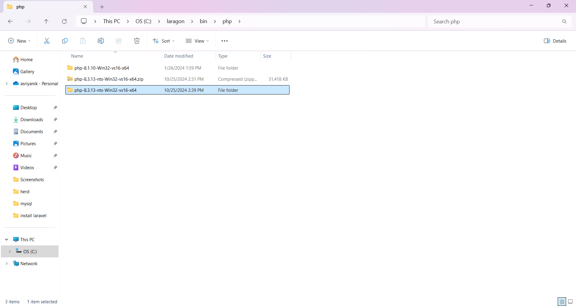Open the View dropdown
Viewport: 576px width, 306px height.
coord(197,41)
